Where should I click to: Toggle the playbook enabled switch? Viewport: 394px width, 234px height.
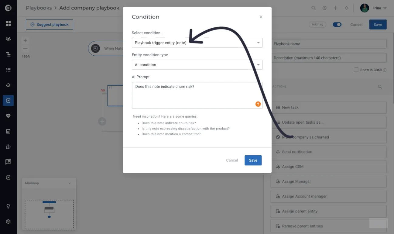[x=337, y=25]
